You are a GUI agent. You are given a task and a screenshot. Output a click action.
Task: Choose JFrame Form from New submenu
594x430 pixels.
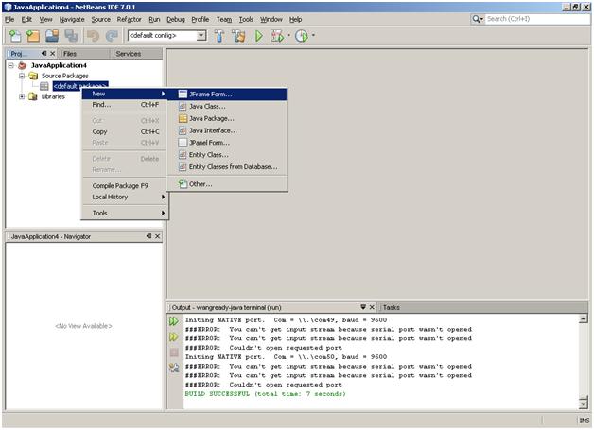[x=227, y=95]
